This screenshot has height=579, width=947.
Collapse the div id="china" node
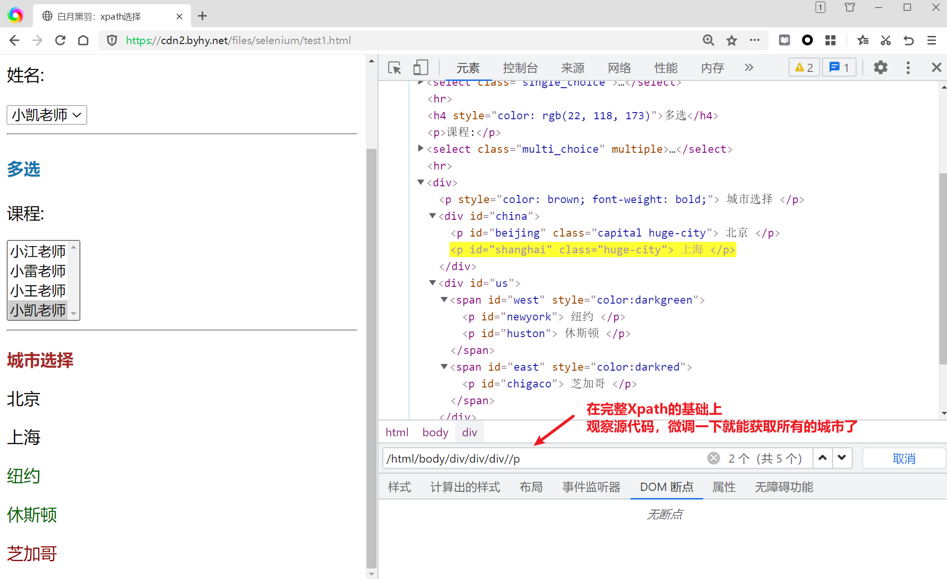pyautogui.click(x=433, y=216)
